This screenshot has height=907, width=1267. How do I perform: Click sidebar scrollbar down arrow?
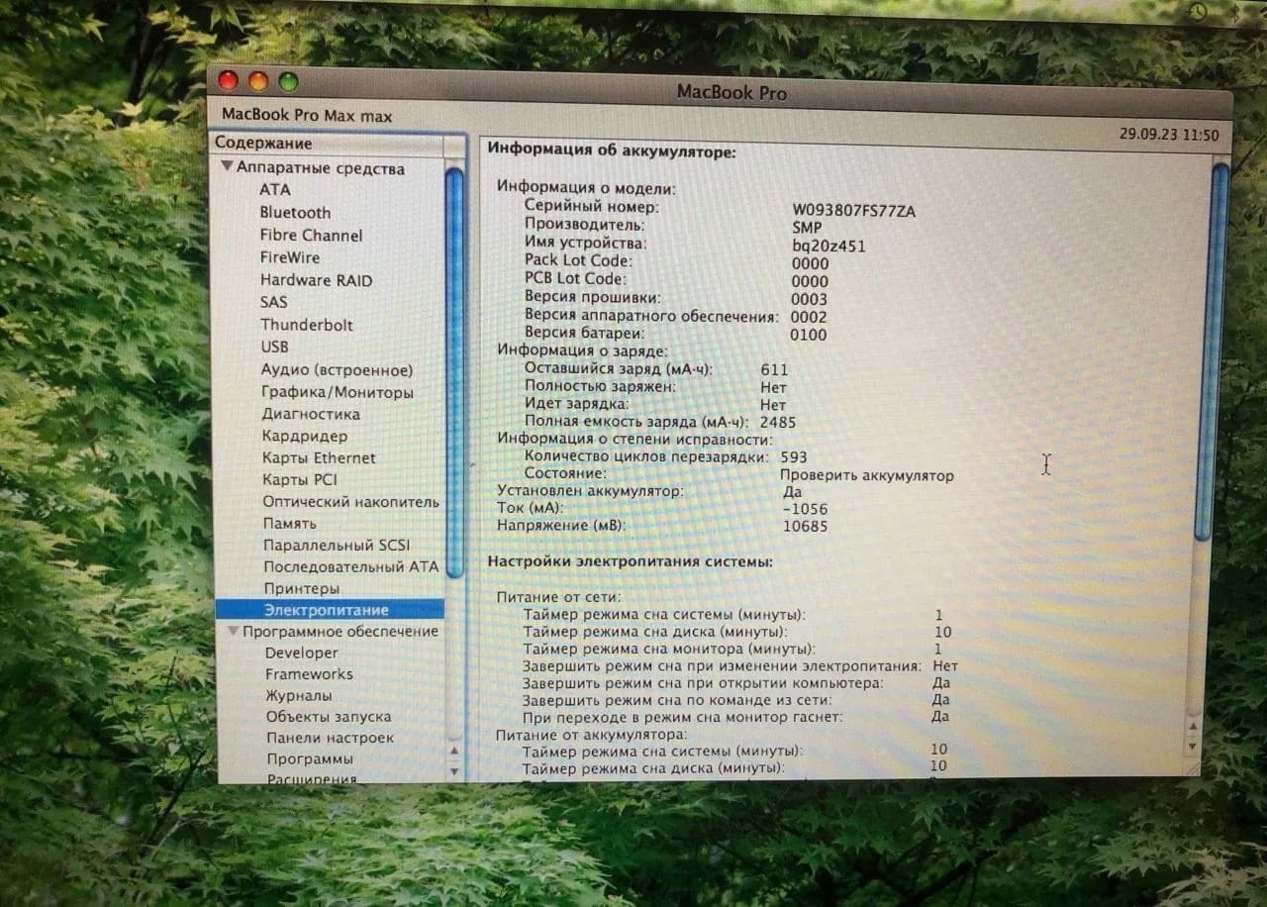454,769
